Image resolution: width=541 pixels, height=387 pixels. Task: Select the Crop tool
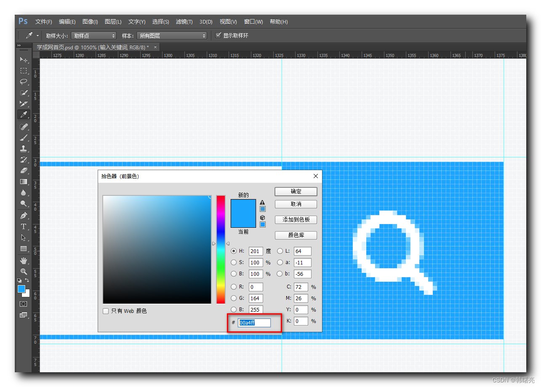(x=24, y=104)
